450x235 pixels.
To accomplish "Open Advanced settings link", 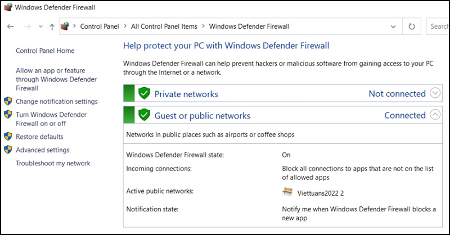I will 43,150.
